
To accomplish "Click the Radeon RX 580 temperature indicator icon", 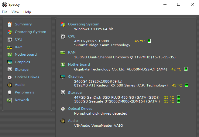I will 187,85.
